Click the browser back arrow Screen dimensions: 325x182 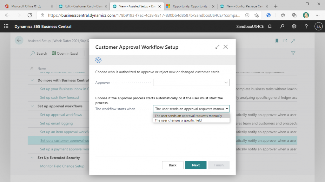[x=8, y=15]
